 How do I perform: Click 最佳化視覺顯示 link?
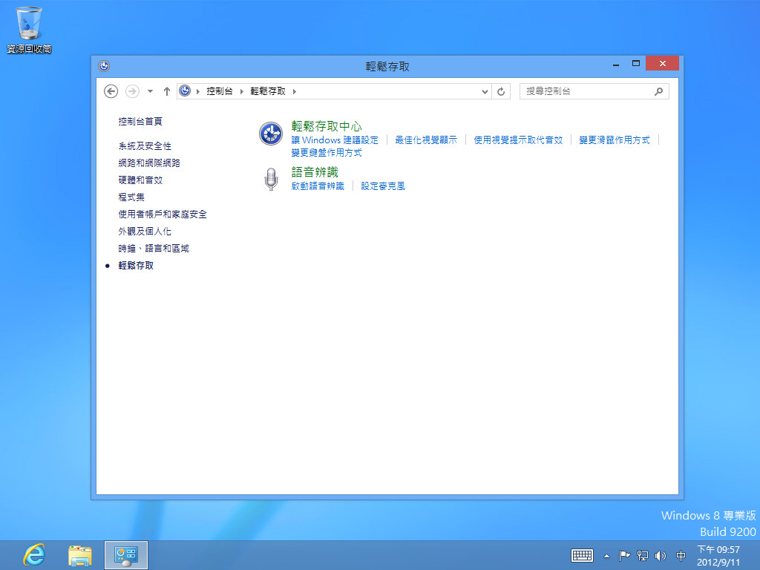click(425, 140)
